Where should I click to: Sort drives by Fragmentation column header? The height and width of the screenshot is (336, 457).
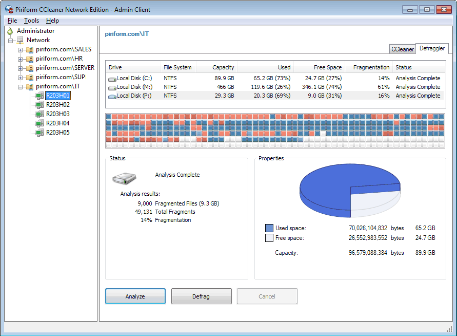pyautogui.click(x=371, y=67)
